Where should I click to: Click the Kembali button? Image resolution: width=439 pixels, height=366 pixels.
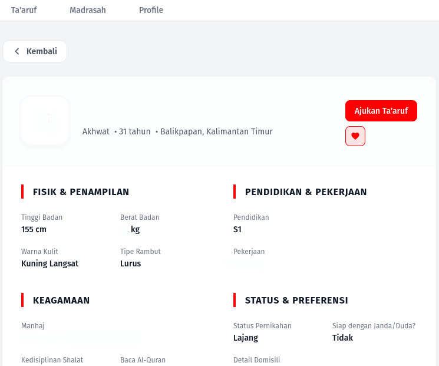pyautogui.click(x=35, y=51)
